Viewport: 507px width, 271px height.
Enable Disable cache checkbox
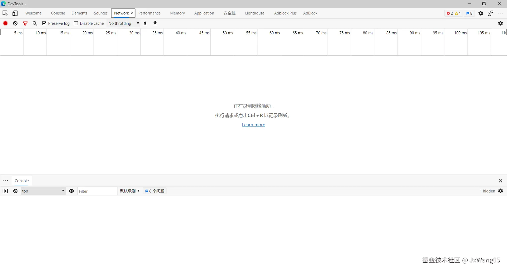[x=76, y=23]
